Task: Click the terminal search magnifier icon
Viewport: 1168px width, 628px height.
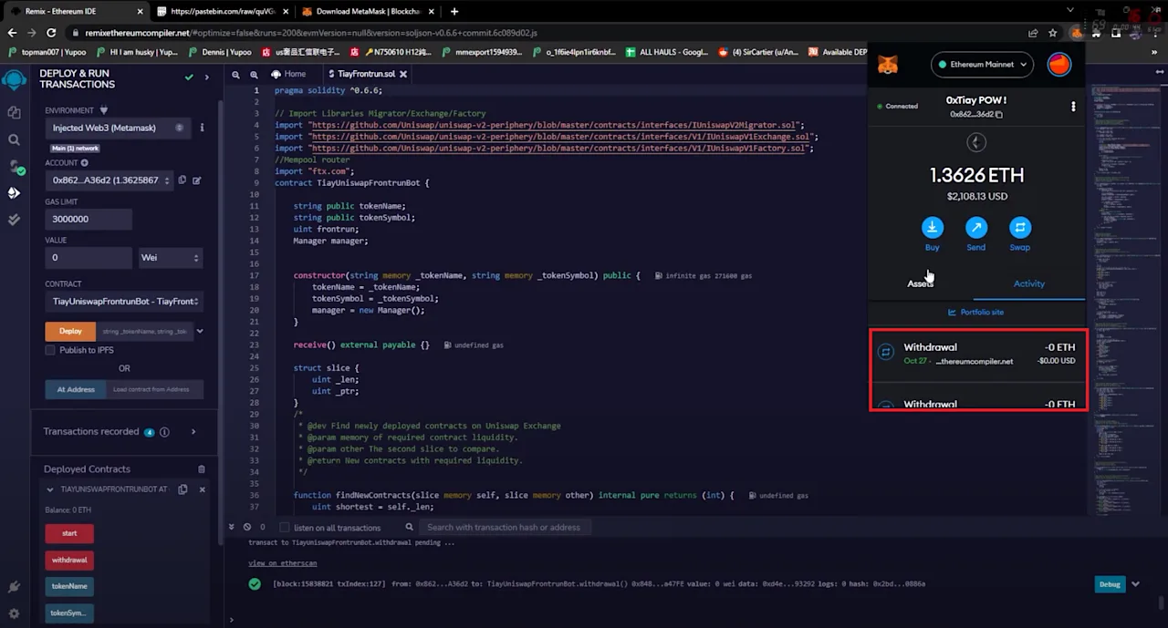Action: [x=410, y=527]
